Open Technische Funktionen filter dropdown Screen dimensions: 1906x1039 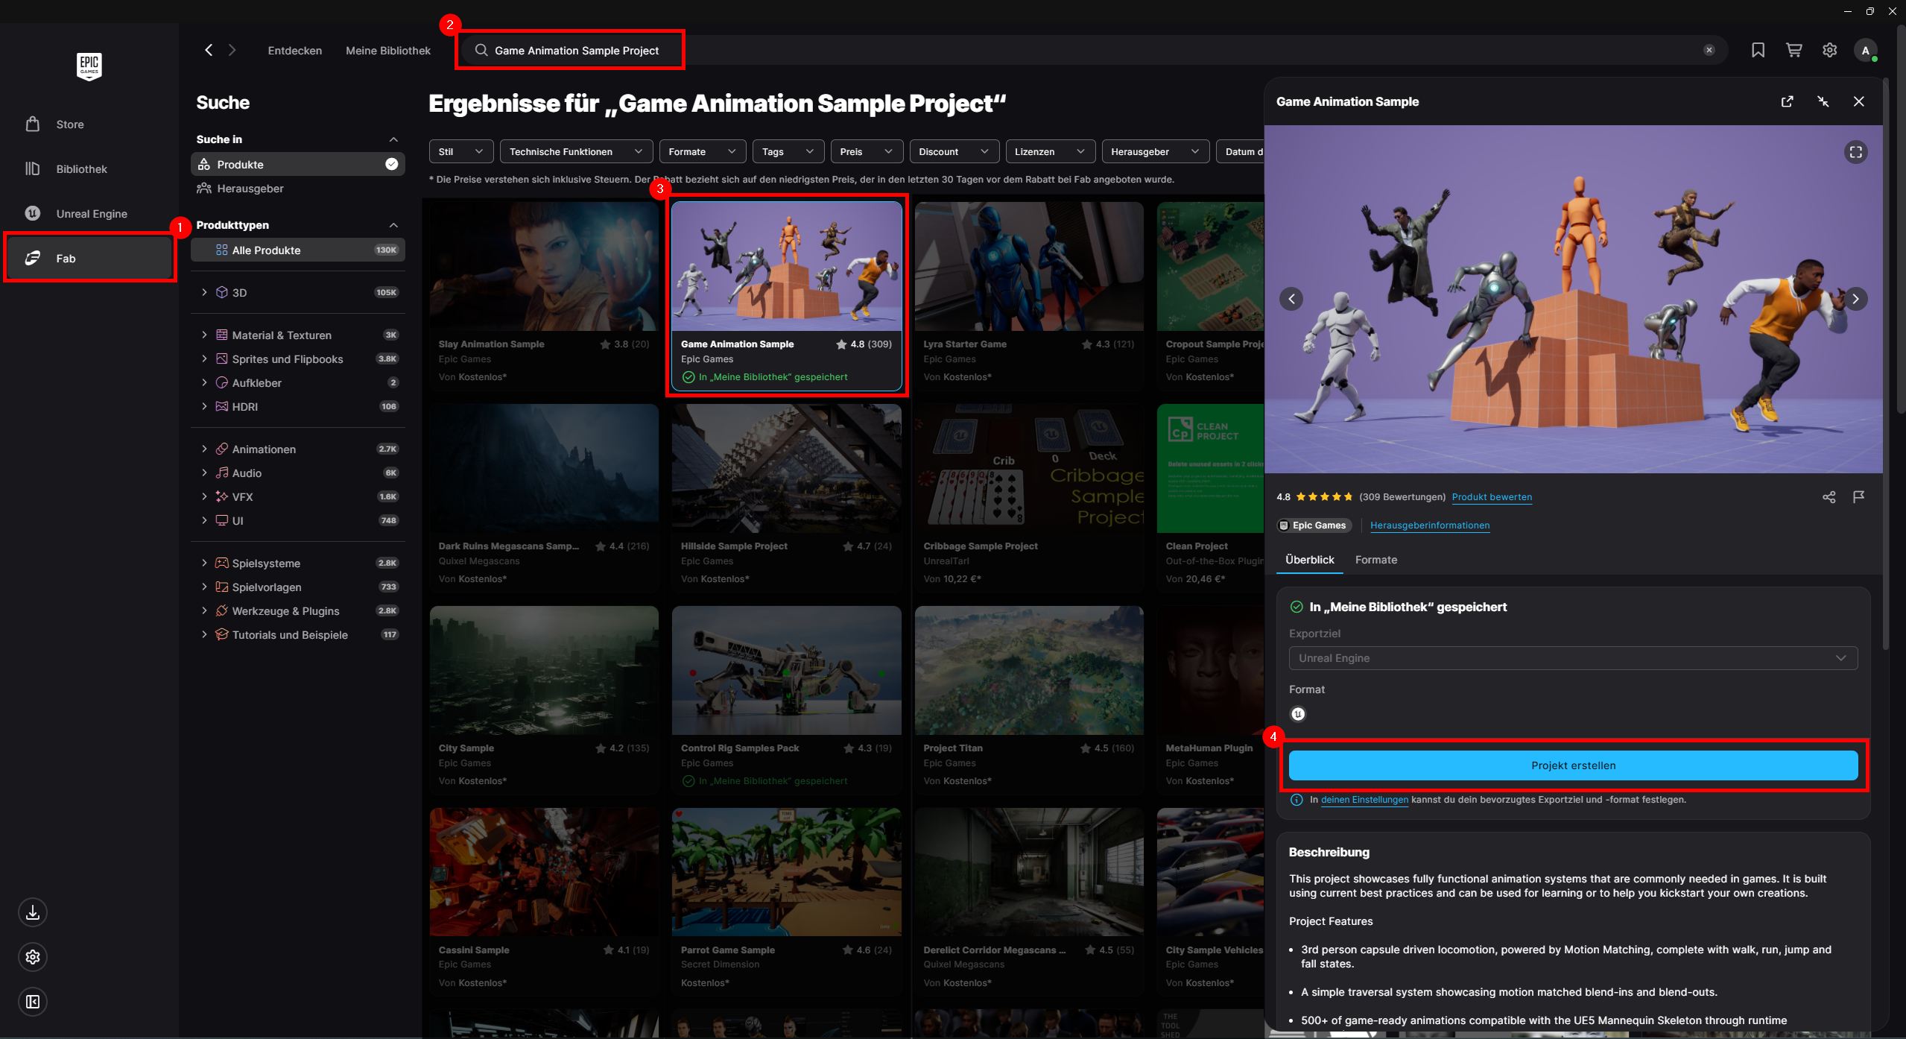point(576,151)
